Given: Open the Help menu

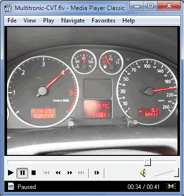Looking at the screenshot, I should 128,21.
